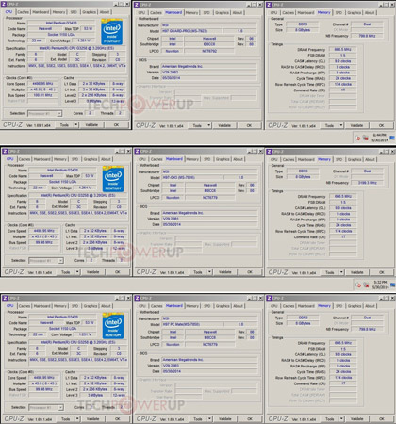Image resolution: width=396 pixels, height=424 pixels.
Task: Click Validate in H97 GUARD-PRO mainboard window
Action: pyautogui.click(x=224, y=125)
